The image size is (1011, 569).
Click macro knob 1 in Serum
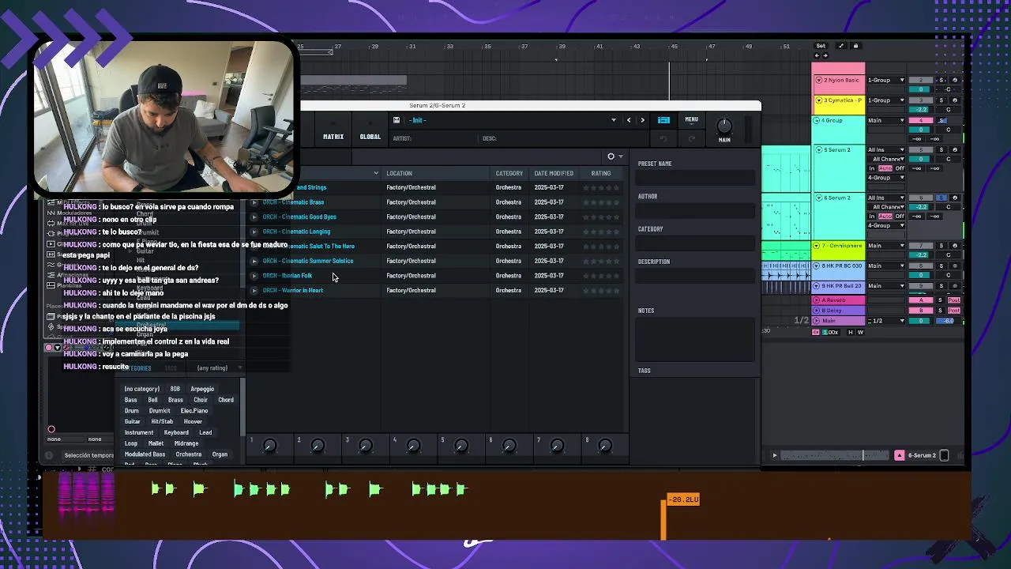269,447
